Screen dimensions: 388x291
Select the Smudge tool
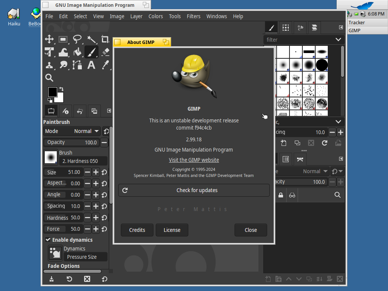63,65
